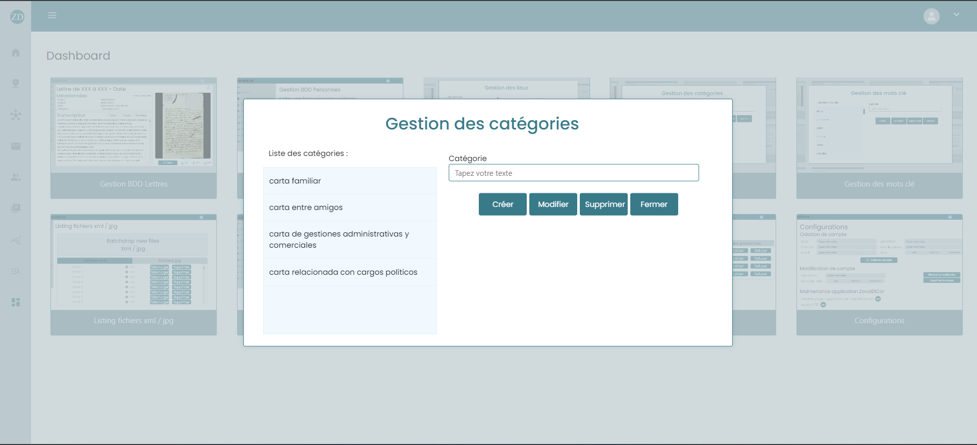Open the chart search analytics icon
Image resolution: width=977 pixels, height=445 pixels.
[16, 240]
